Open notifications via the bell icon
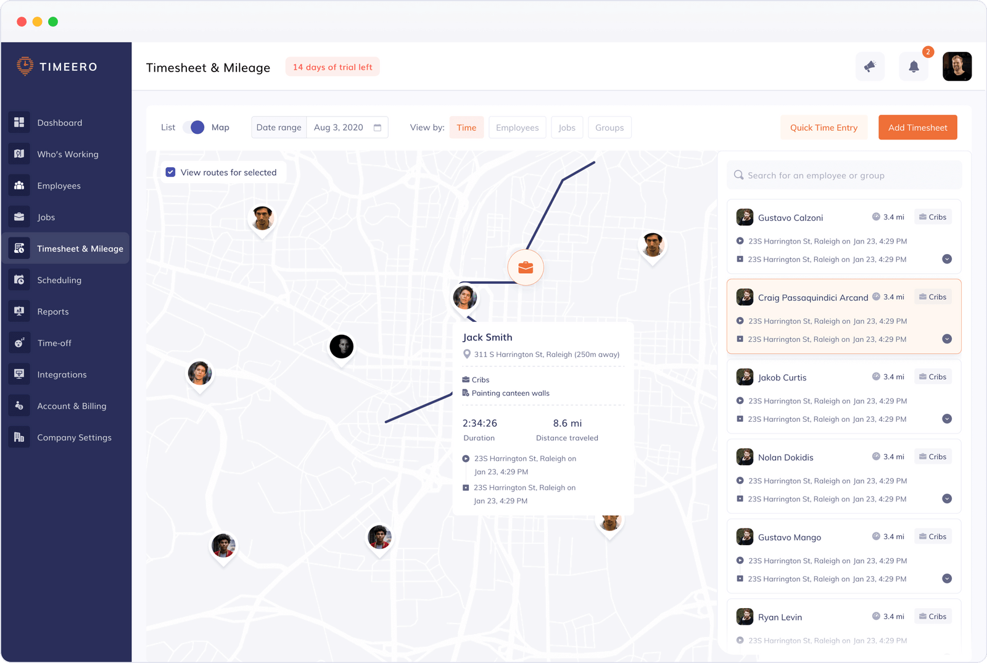Viewport: 987px width, 663px height. click(914, 66)
